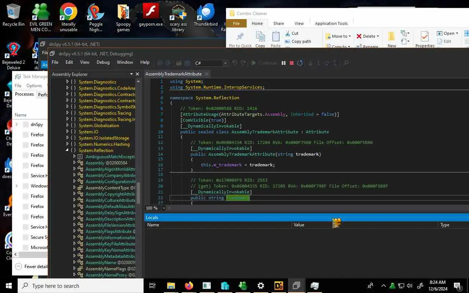Image resolution: width=469 pixels, height=293 pixels.
Task: Click Task Manager horizontal scrollbar
Action: (x=33, y=255)
